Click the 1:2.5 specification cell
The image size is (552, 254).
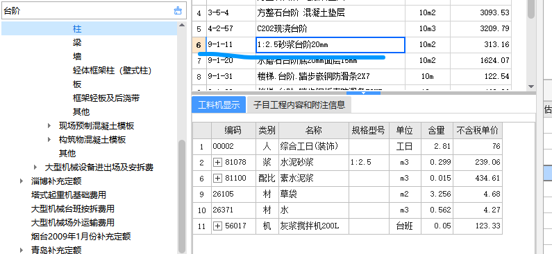pyautogui.click(x=369, y=162)
